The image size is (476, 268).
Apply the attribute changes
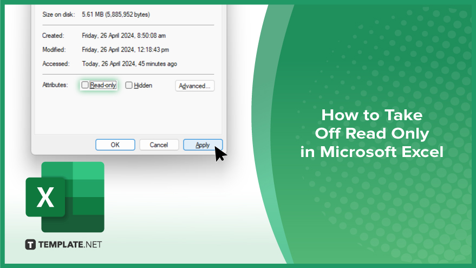click(x=203, y=145)
